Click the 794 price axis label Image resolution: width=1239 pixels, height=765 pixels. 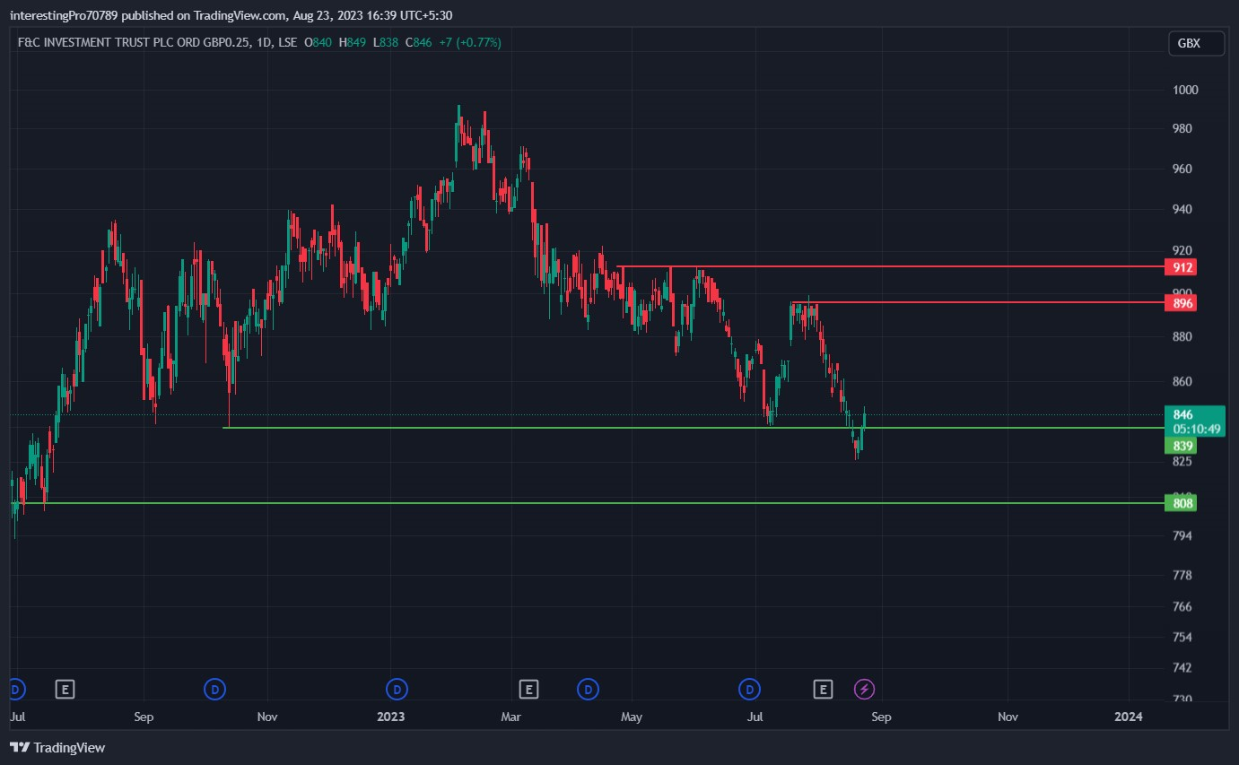tap(1182, 535)
